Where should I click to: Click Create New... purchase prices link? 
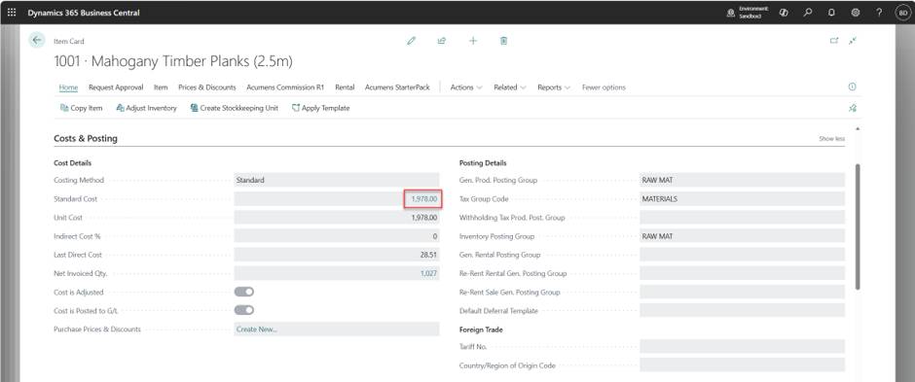pos(257,329)
